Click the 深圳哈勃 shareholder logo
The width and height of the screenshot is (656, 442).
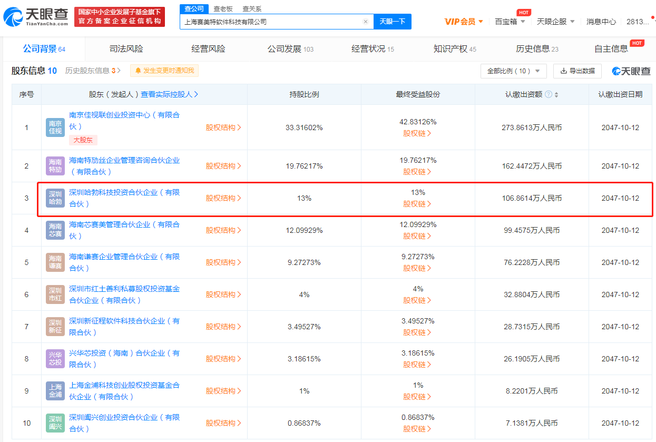pos(55,198)
